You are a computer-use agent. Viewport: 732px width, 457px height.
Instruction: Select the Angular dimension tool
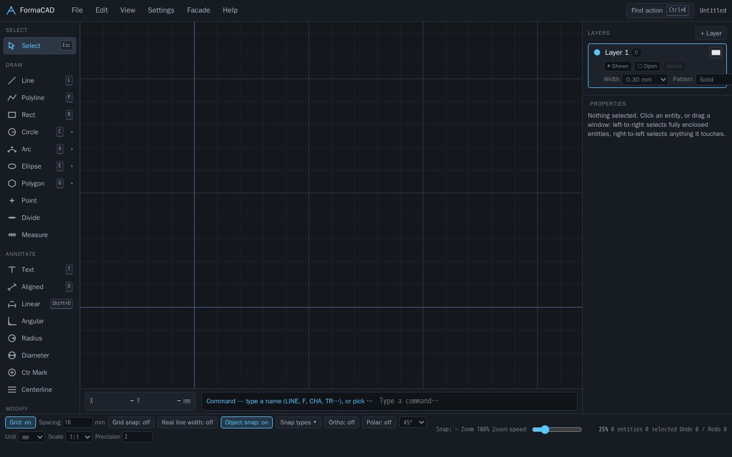39,321
